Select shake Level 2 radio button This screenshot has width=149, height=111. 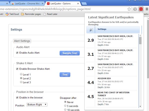21,78
